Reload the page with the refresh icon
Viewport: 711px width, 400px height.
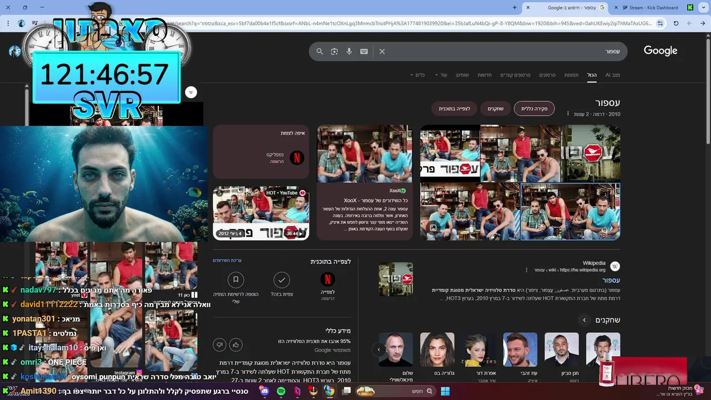(x=676, y=23)
